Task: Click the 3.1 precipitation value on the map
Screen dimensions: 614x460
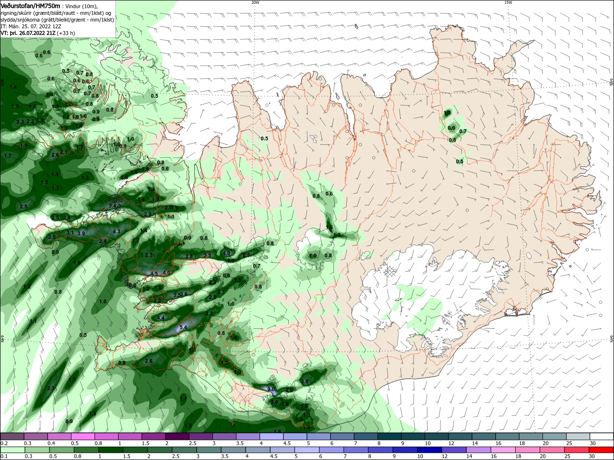Action: tap(70, 232)
